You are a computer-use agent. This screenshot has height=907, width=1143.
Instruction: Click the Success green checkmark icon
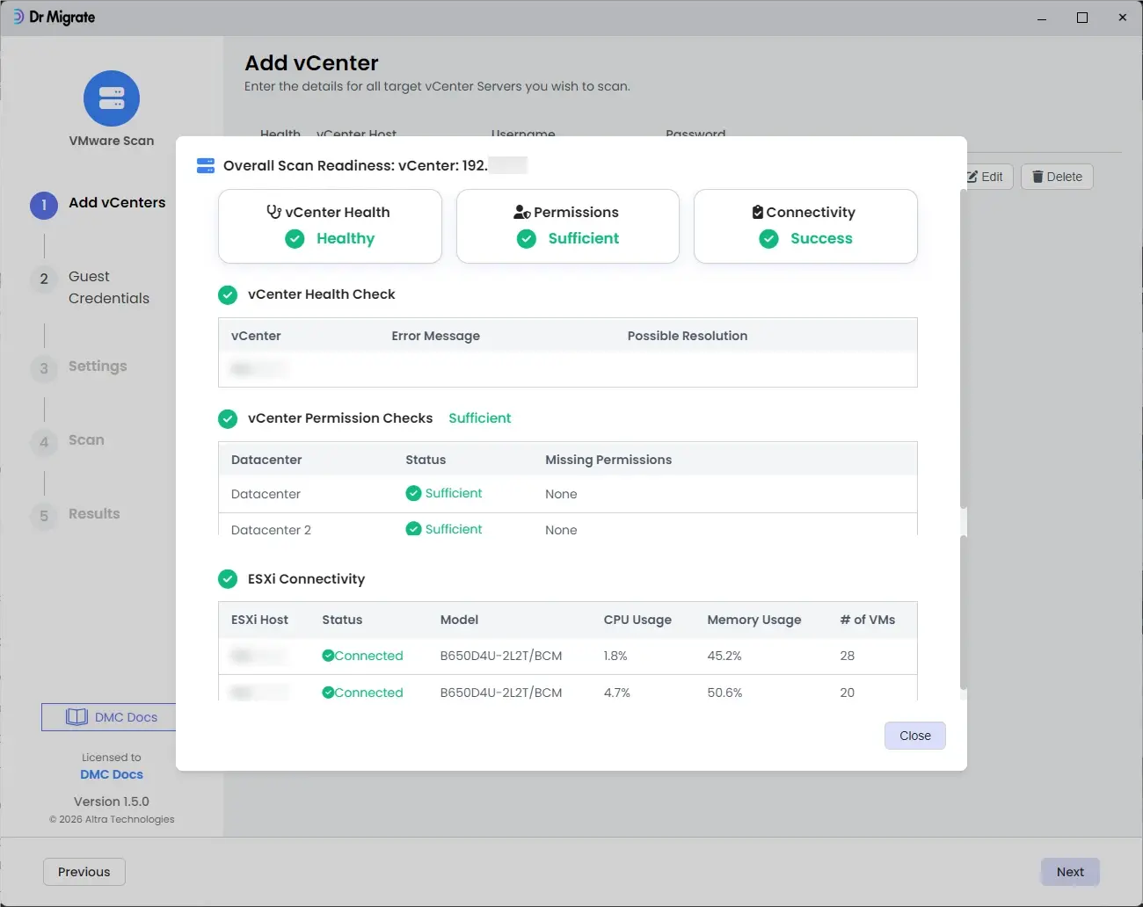pyautogui.click(x=768, y=239)
